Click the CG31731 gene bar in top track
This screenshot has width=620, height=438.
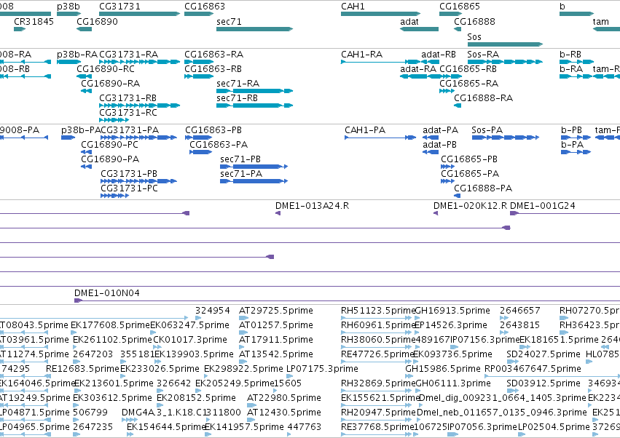(x=140, y=14)
